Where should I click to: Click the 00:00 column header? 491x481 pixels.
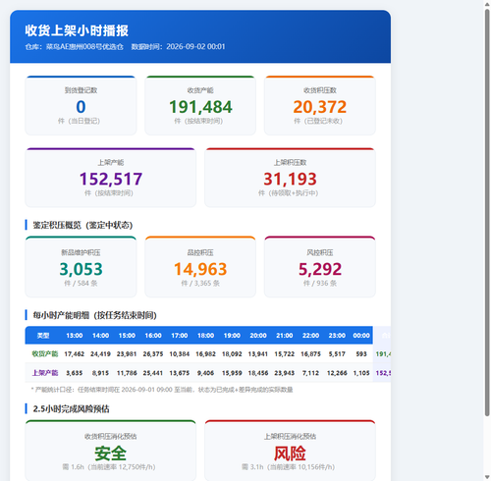coord(361,336)
